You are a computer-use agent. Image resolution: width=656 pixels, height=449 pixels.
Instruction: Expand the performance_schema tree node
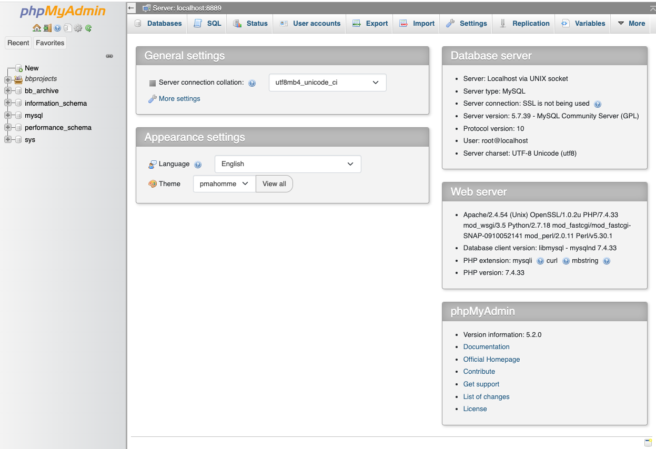click(8, 127)
